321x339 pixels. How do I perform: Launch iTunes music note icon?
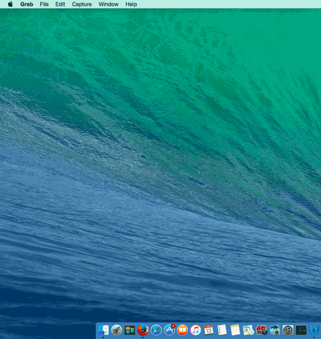195,330
